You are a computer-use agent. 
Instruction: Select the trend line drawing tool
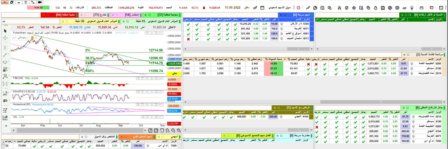point(5,55)
